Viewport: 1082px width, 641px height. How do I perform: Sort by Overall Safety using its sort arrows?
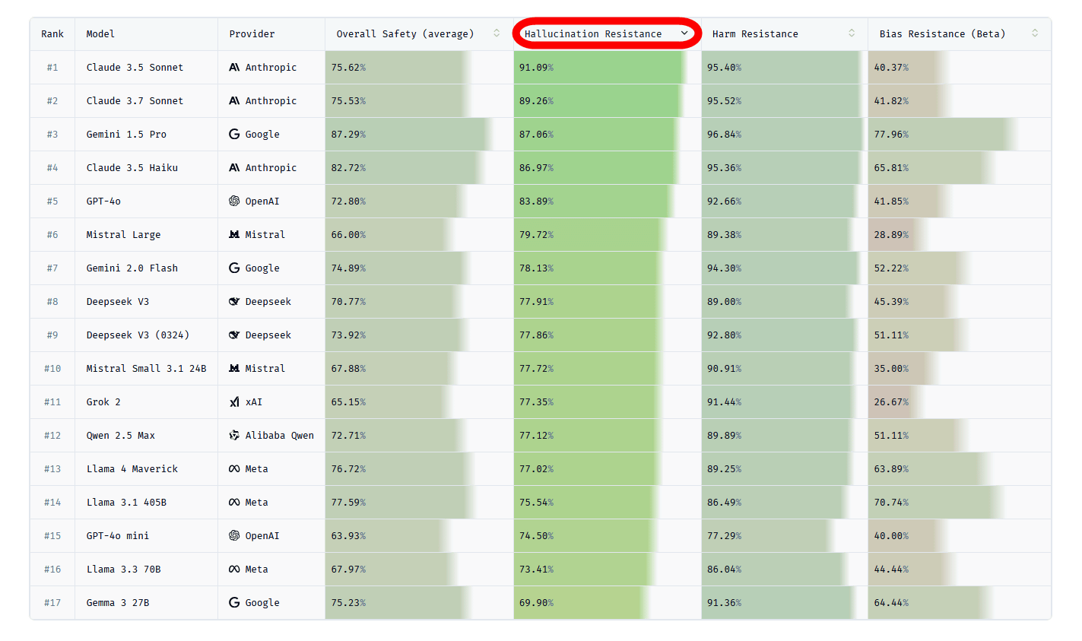[497, 33]
